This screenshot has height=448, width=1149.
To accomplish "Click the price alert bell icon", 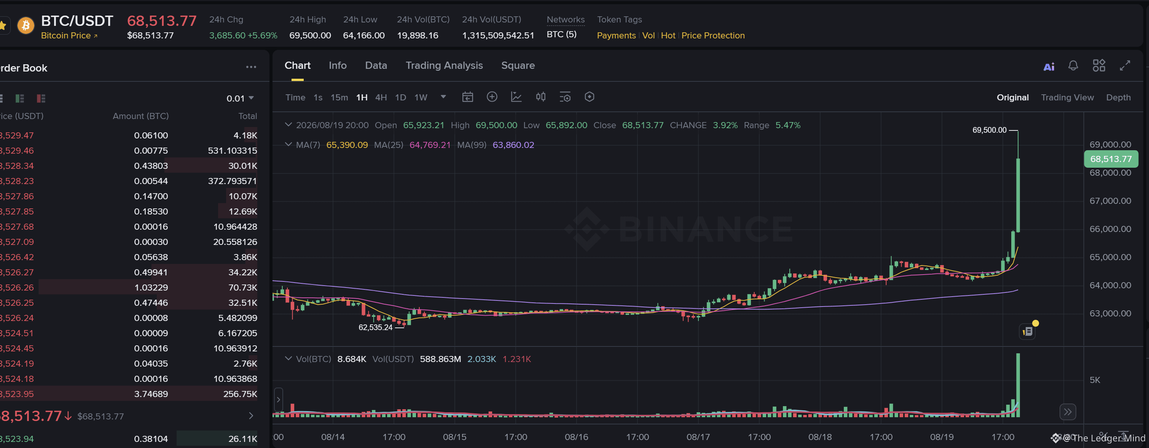I will tap(1073, 65).
